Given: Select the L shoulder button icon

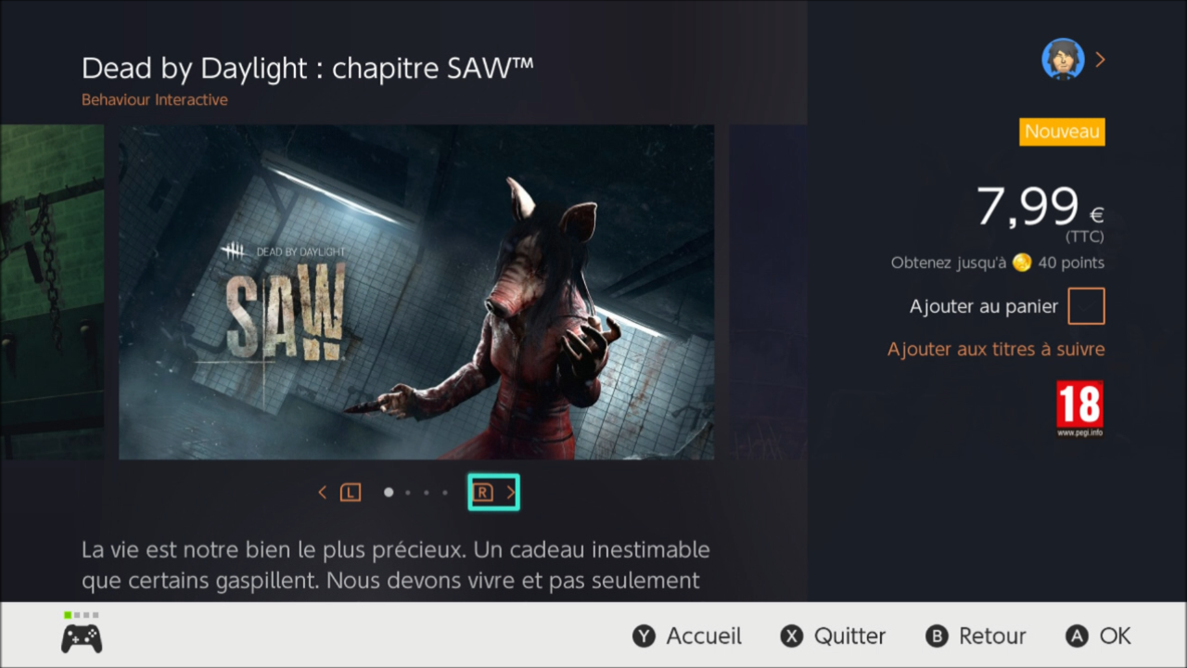Looking at the screenshot, I should click(x=350, y=493).
